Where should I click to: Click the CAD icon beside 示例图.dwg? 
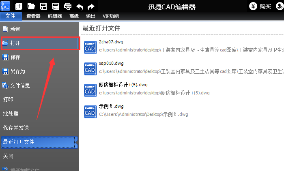90,112
